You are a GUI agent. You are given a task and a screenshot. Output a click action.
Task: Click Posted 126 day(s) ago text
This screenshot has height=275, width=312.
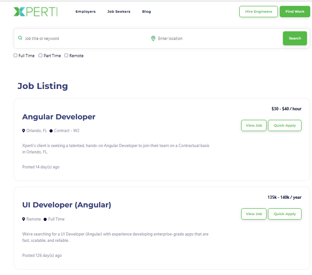coord(42,255)
